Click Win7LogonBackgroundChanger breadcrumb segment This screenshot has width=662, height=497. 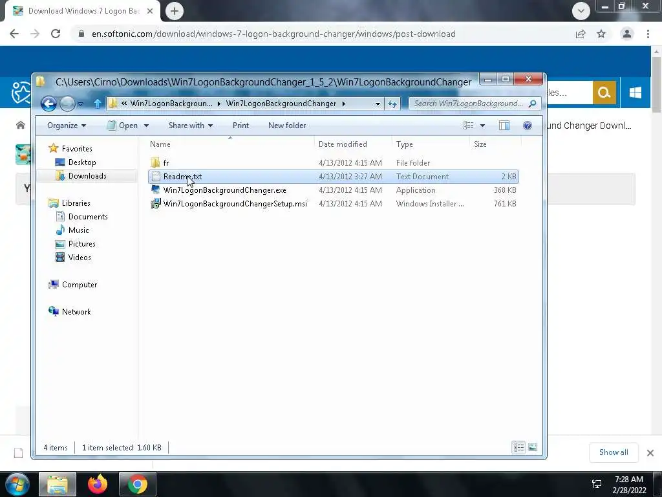281,104
